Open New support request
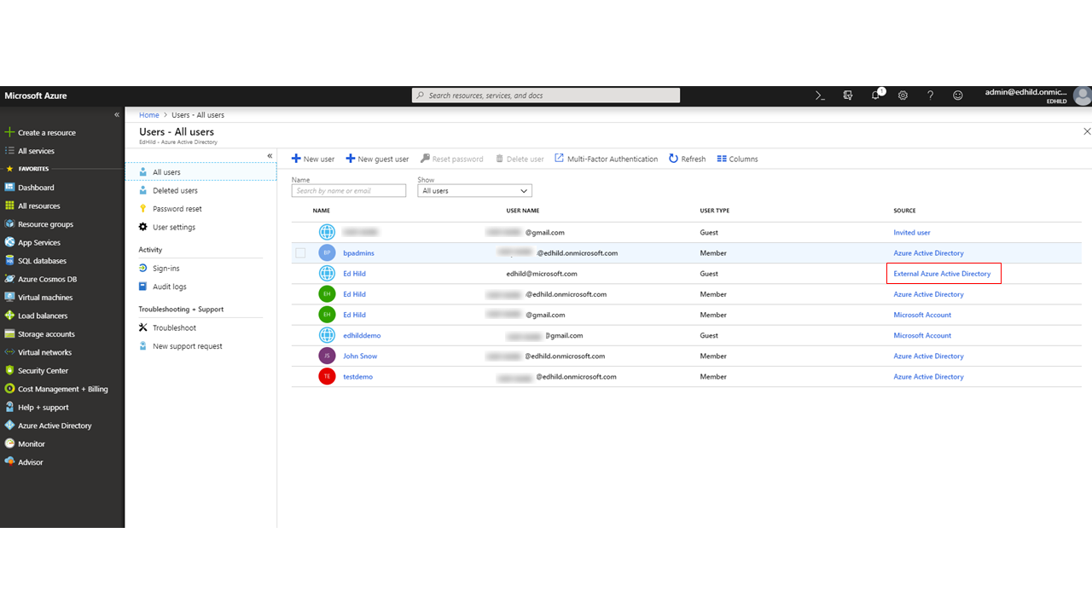Image resolution: width=1092 pixels, height=614 pixels. (187, 346)
